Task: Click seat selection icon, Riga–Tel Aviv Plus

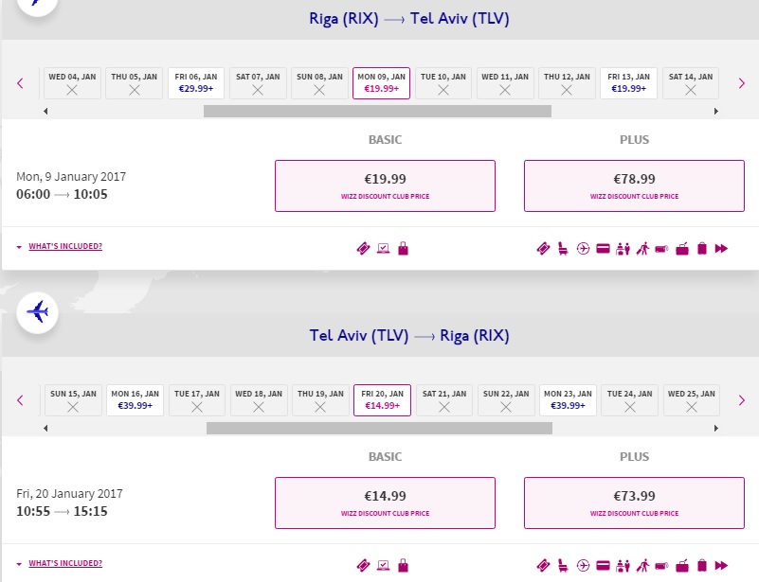Action: pos(563,249)
